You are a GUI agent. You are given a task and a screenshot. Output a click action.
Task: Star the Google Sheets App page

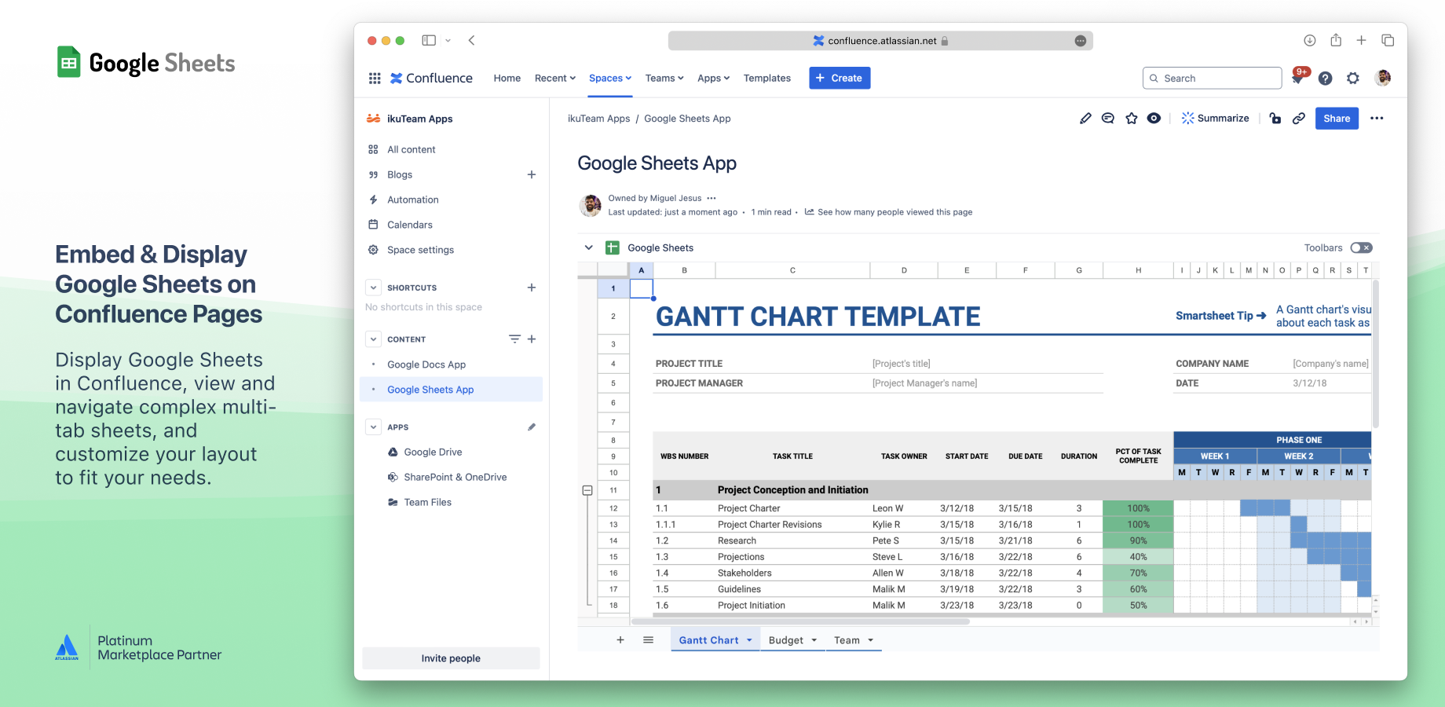(1132, 118)
